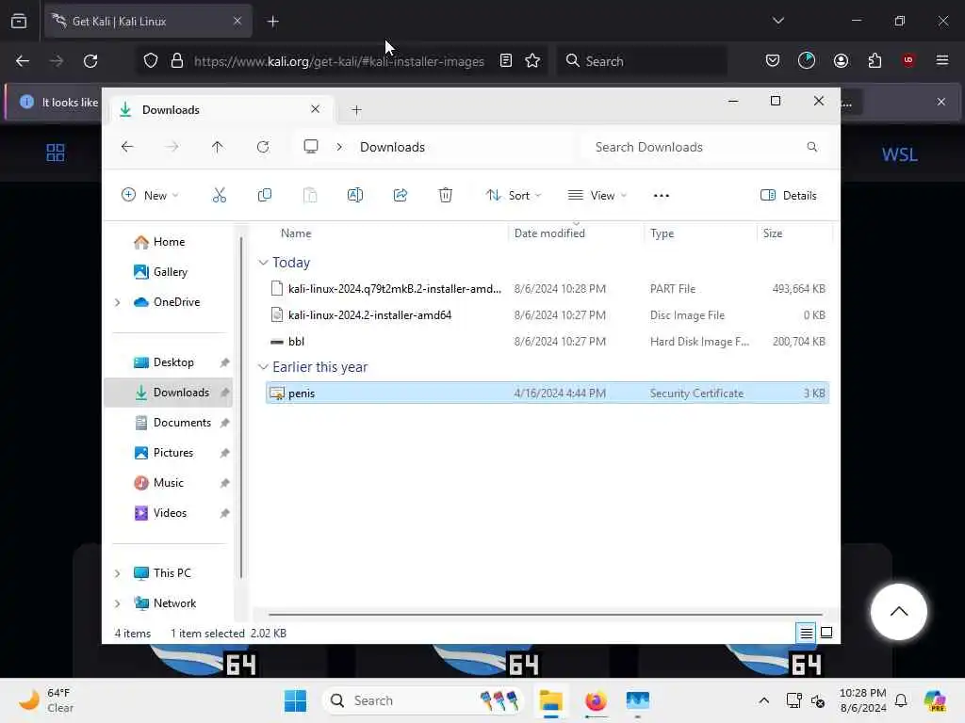
Task: Expand the This PC tree node
Action: coord(118,573)
